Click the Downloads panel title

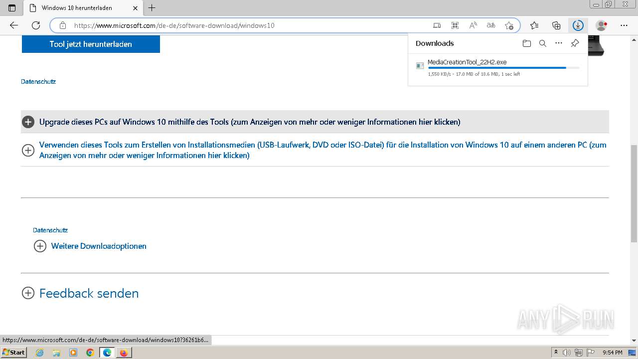click(x=435, y=43)
